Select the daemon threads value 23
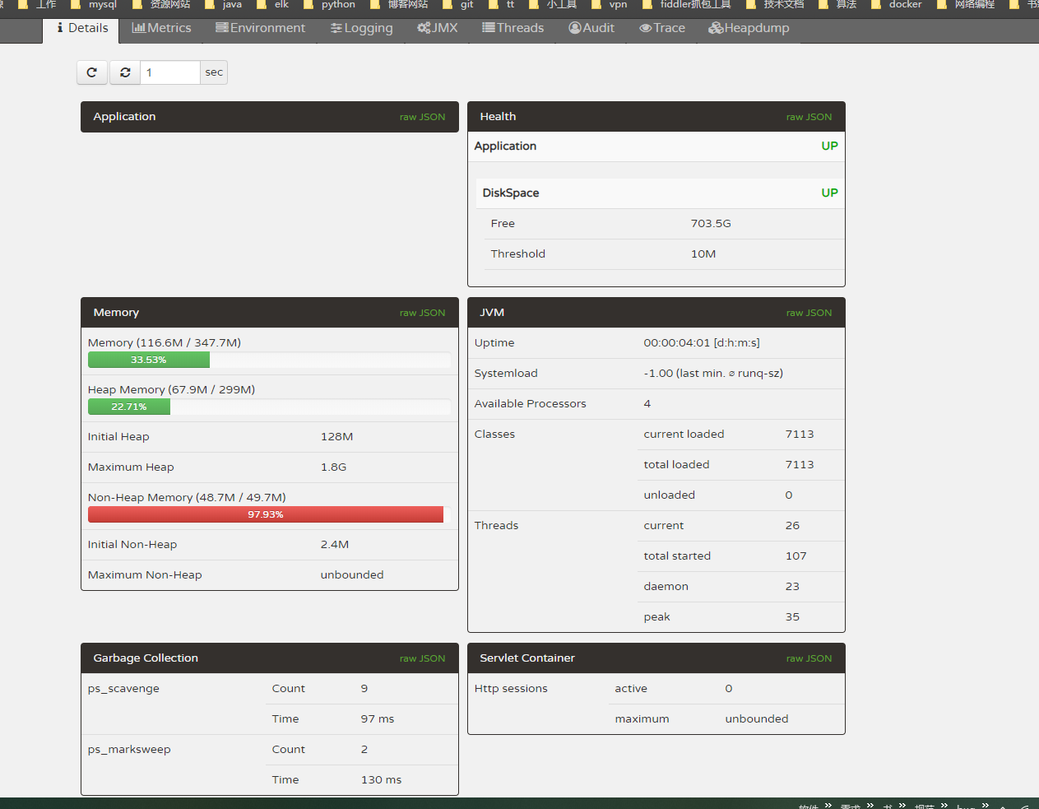Screen dimensions: 1039x809 pos(792,587)
